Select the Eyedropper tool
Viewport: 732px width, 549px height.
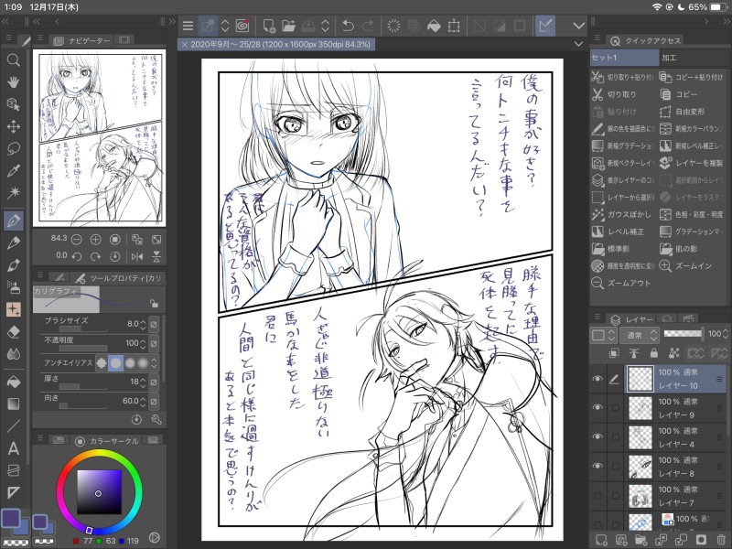tap(14, 171)
